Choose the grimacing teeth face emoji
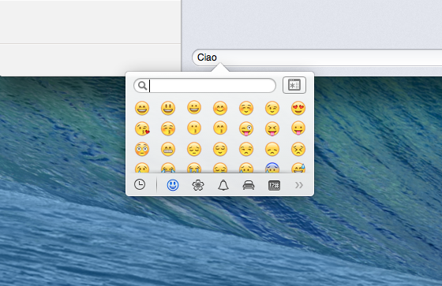The image size is (442, 286). pyautogui.click(x=168, y=149)
